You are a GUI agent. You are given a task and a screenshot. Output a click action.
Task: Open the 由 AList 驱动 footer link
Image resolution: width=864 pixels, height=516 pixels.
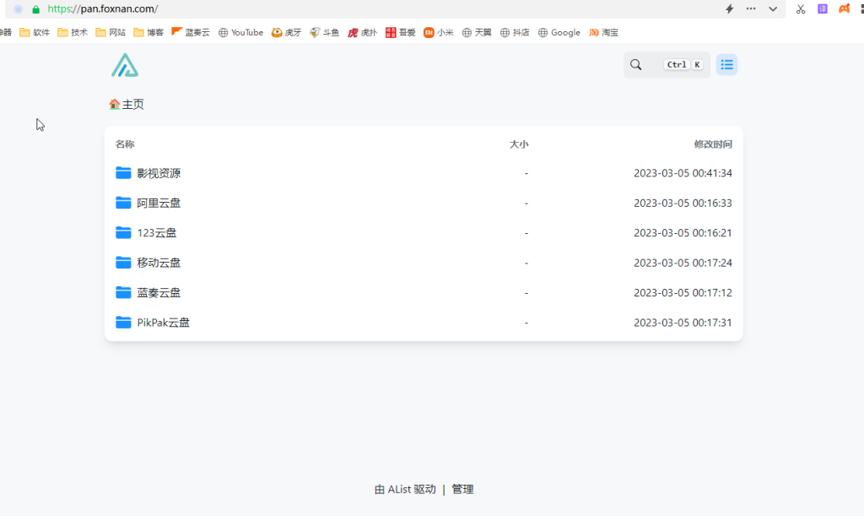click(x=405, y=490)
